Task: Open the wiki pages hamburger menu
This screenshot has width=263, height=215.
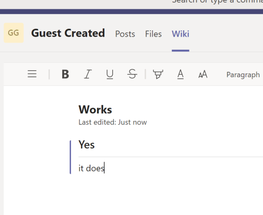Action: pyautogui.click(x=32, y=74)
